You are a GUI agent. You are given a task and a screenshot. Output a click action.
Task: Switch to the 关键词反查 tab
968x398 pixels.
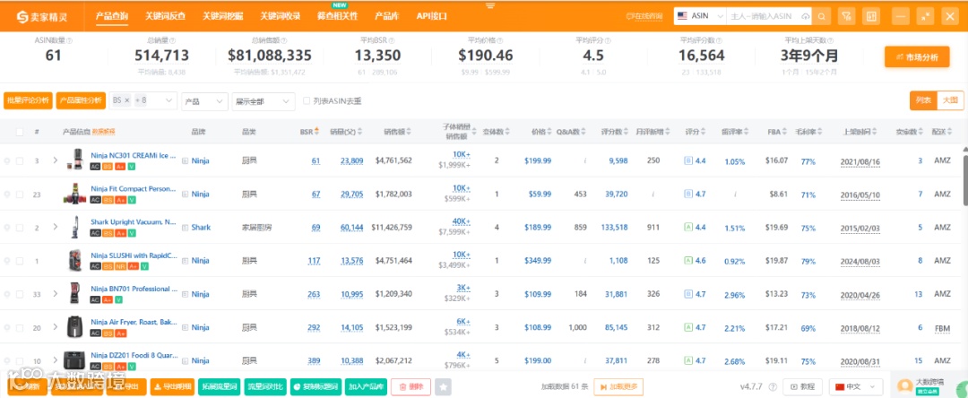pyautogui.click(x=164, y=16)
